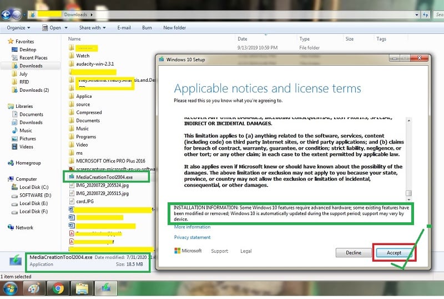Select the audacity-win-2.3.1 folder
The image size is (444, 299).
coord(95,64)
